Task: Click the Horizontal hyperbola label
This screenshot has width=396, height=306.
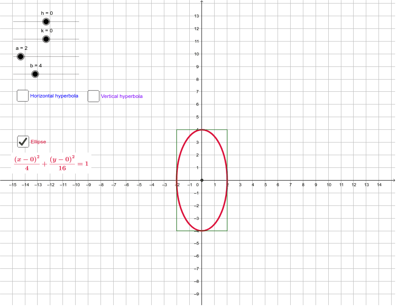Action: coord(54,96)
